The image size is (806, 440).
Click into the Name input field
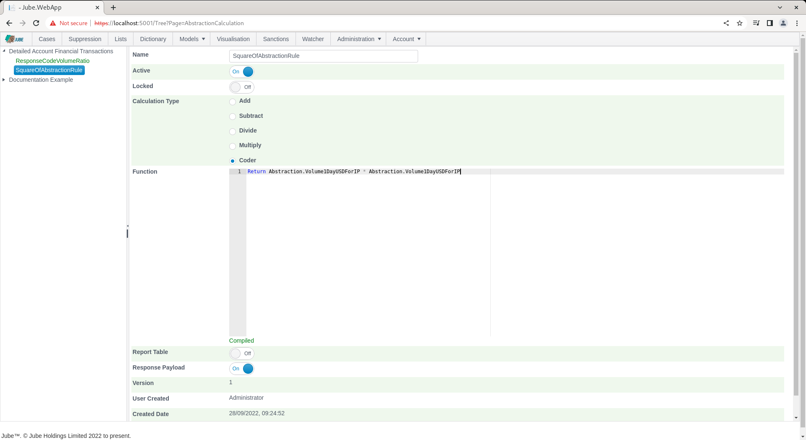324,56
